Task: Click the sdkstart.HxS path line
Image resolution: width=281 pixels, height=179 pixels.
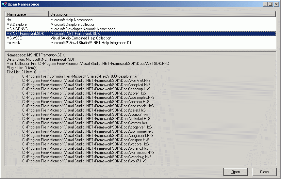Action: pyautogui.click(x=86, y=119)
